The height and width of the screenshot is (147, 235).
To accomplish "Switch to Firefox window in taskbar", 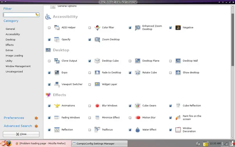I will click(x=41, y=143).
